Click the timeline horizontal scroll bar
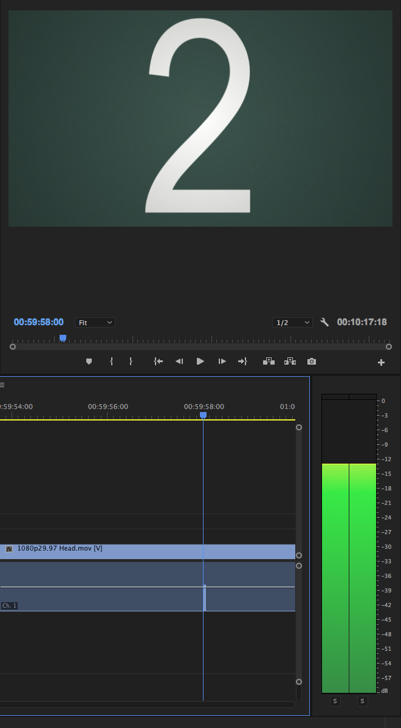Screen dimensions: 401x728 click(x=148, y=704)
